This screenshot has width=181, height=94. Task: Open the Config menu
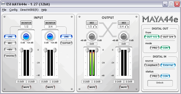tap(13, 10)
